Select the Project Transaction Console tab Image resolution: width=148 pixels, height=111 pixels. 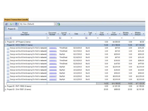16,20
